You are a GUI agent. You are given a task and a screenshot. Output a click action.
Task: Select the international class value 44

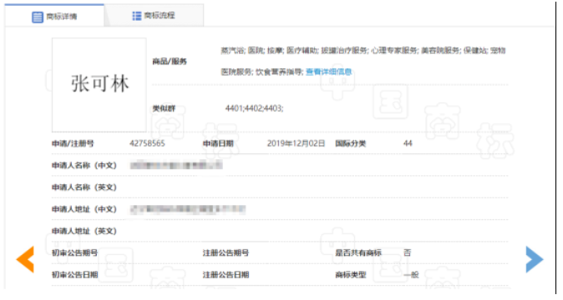(408, 143)
